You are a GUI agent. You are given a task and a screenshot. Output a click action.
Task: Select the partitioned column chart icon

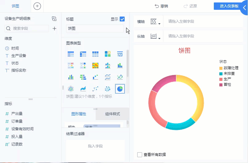pos(108,66)
